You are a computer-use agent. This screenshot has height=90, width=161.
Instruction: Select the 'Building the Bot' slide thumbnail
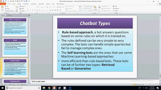click(15, 81)
